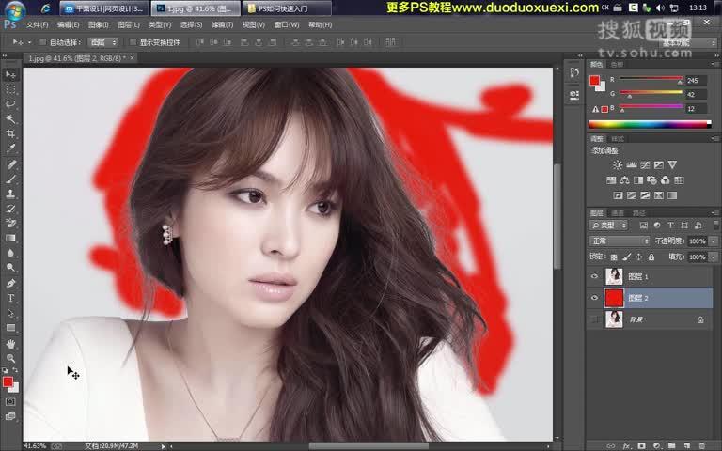Select the Healing Brush tool

[x=10, y=164]
